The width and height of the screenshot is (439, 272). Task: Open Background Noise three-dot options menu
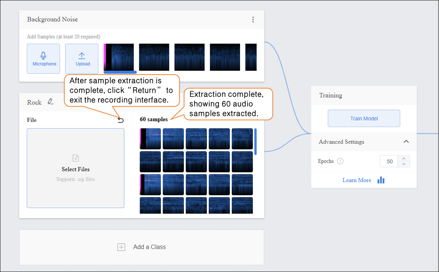[253, 20]
